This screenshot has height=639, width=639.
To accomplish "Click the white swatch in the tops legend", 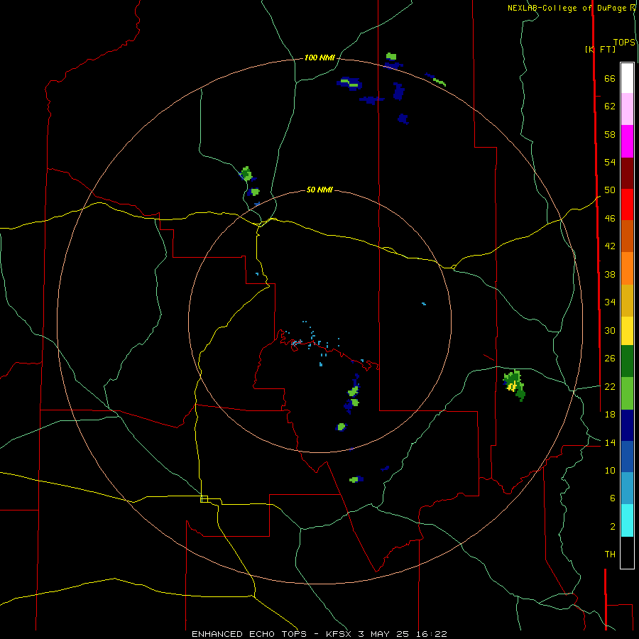I will 627,78.
